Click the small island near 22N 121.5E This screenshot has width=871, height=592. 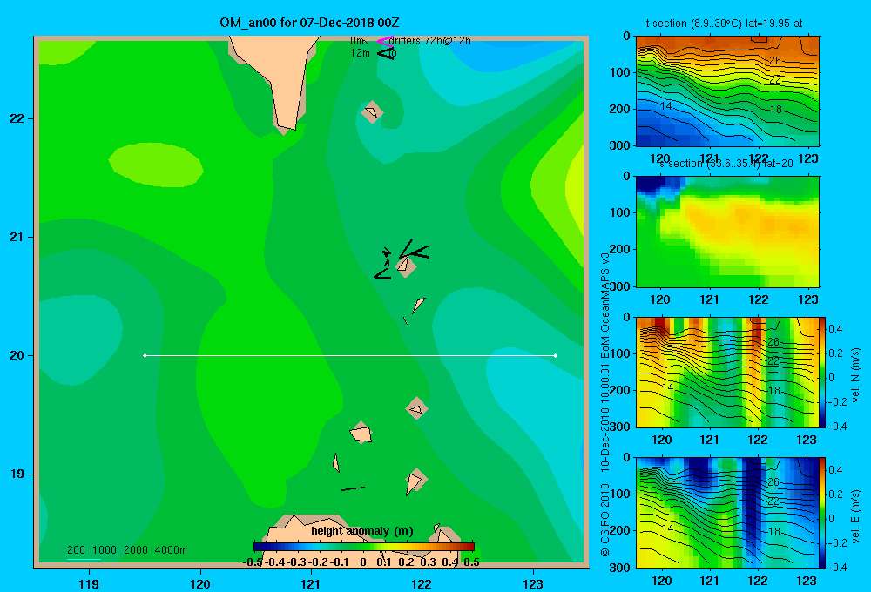pos(372,112)
